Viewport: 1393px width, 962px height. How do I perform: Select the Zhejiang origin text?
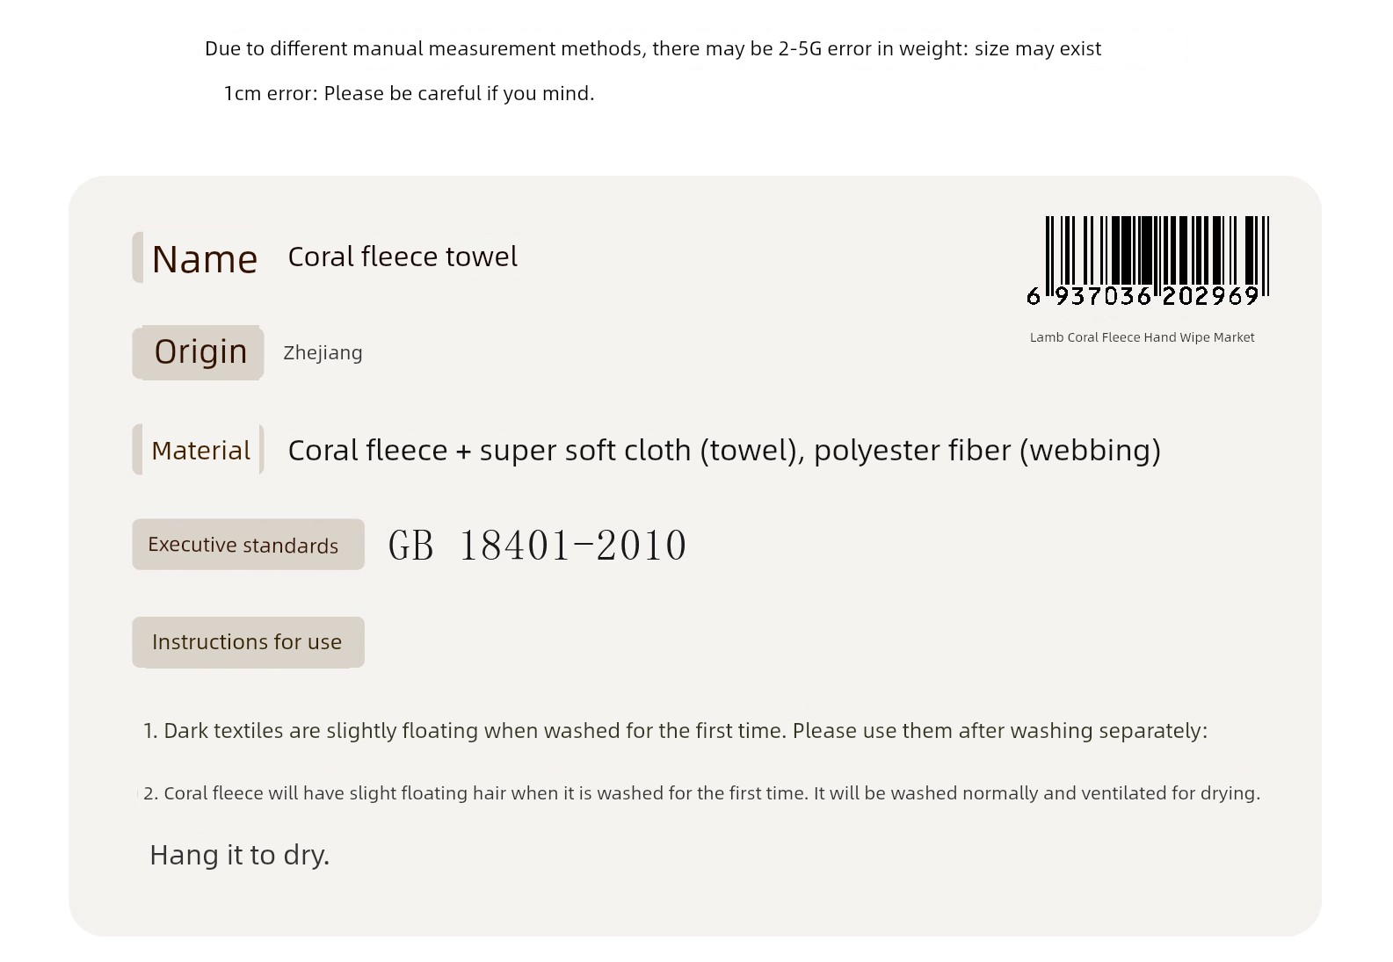click(x=323, y=353)
